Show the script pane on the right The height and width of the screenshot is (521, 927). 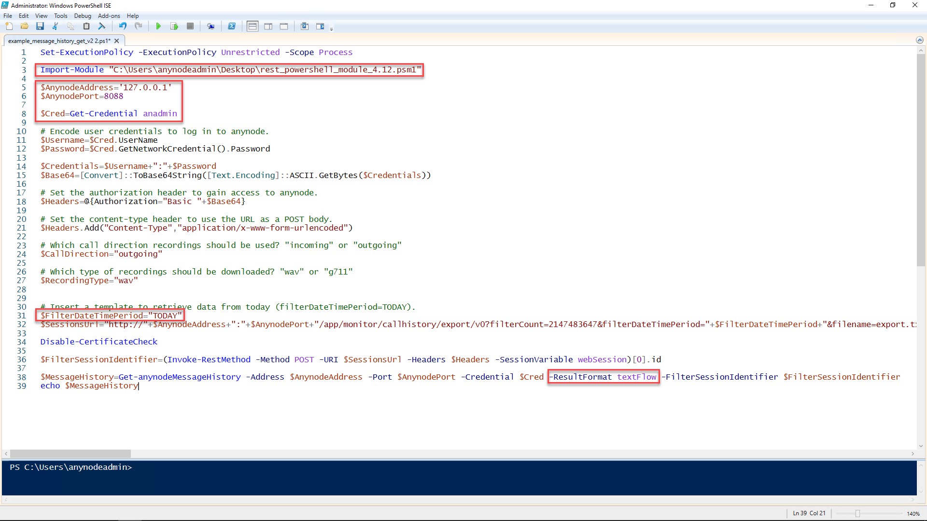[268, 26]
